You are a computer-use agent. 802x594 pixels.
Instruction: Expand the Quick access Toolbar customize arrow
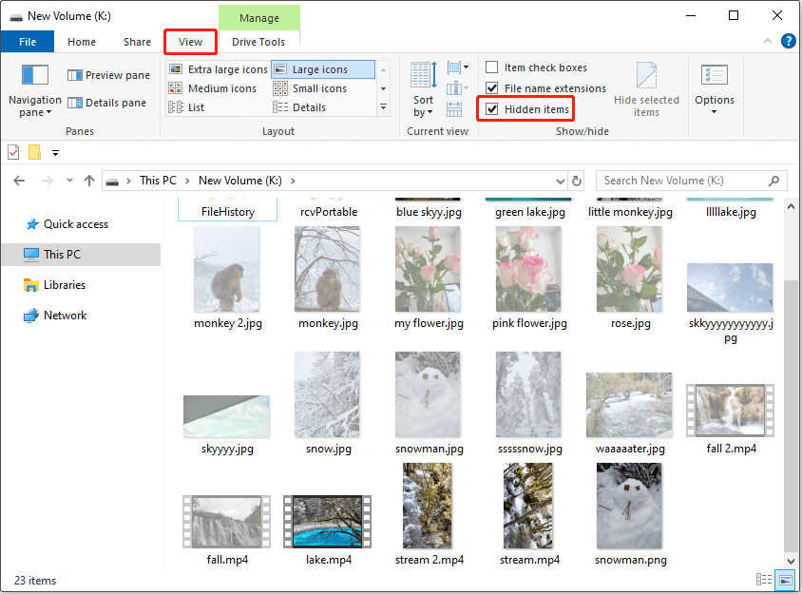pyautogui.click(x=55, y=153)
